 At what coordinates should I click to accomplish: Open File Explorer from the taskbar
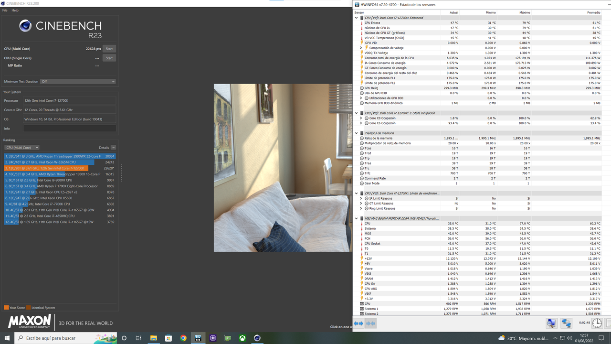[154, 338]
